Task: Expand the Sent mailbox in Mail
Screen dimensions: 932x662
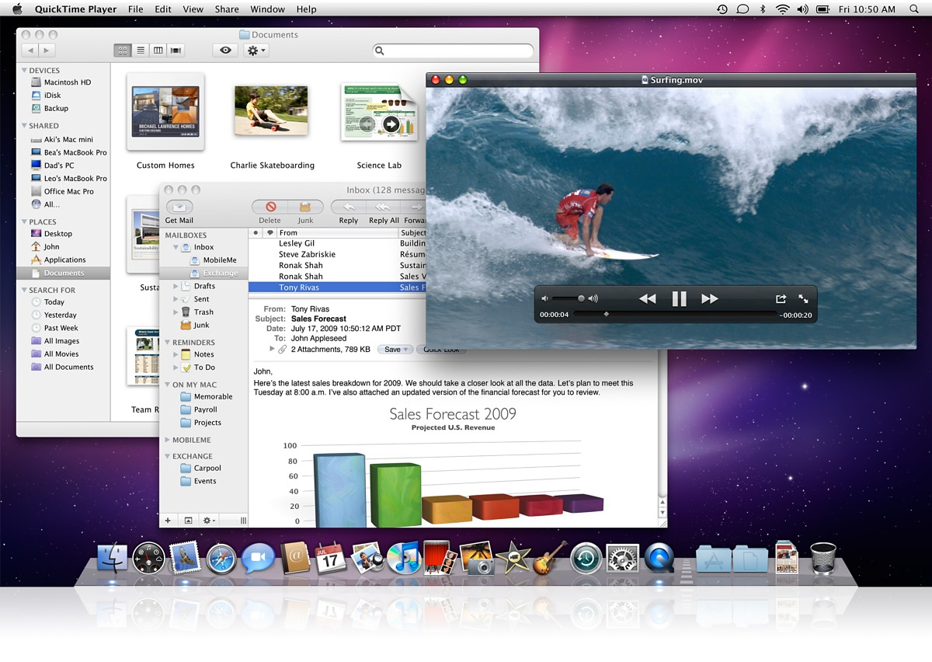Action: tap(176, 299)
